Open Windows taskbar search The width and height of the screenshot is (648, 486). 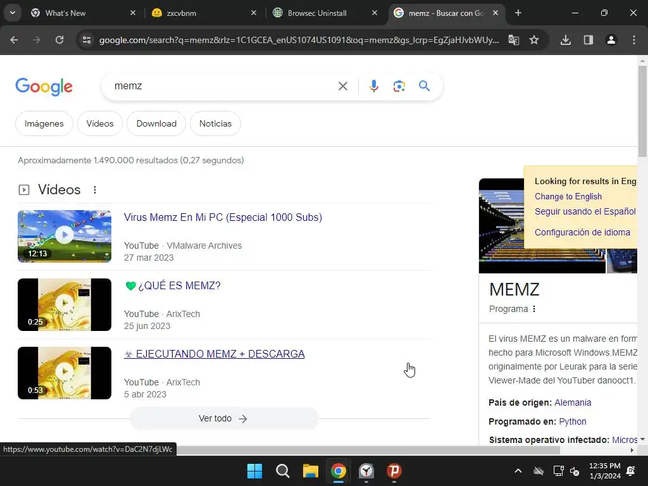click(283, 471)
